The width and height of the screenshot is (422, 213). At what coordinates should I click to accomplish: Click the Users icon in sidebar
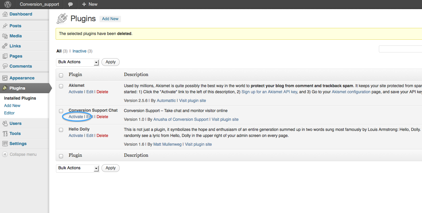click(5, 123)
